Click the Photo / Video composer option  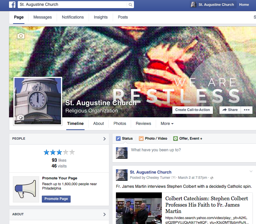[153, 139]
